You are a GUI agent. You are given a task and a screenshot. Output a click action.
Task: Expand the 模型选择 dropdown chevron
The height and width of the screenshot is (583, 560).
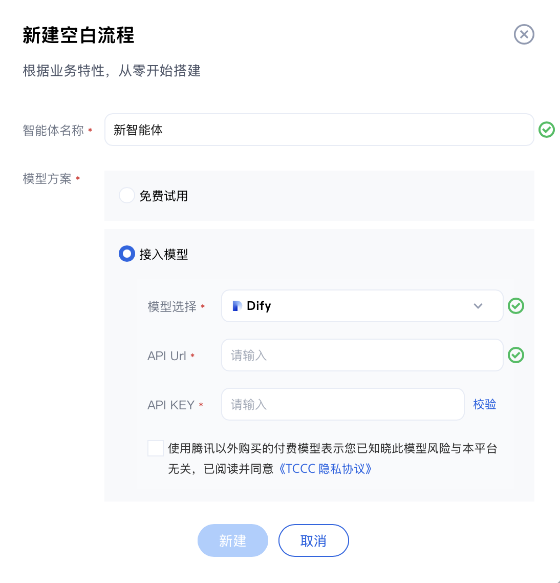tap(478, 306)
